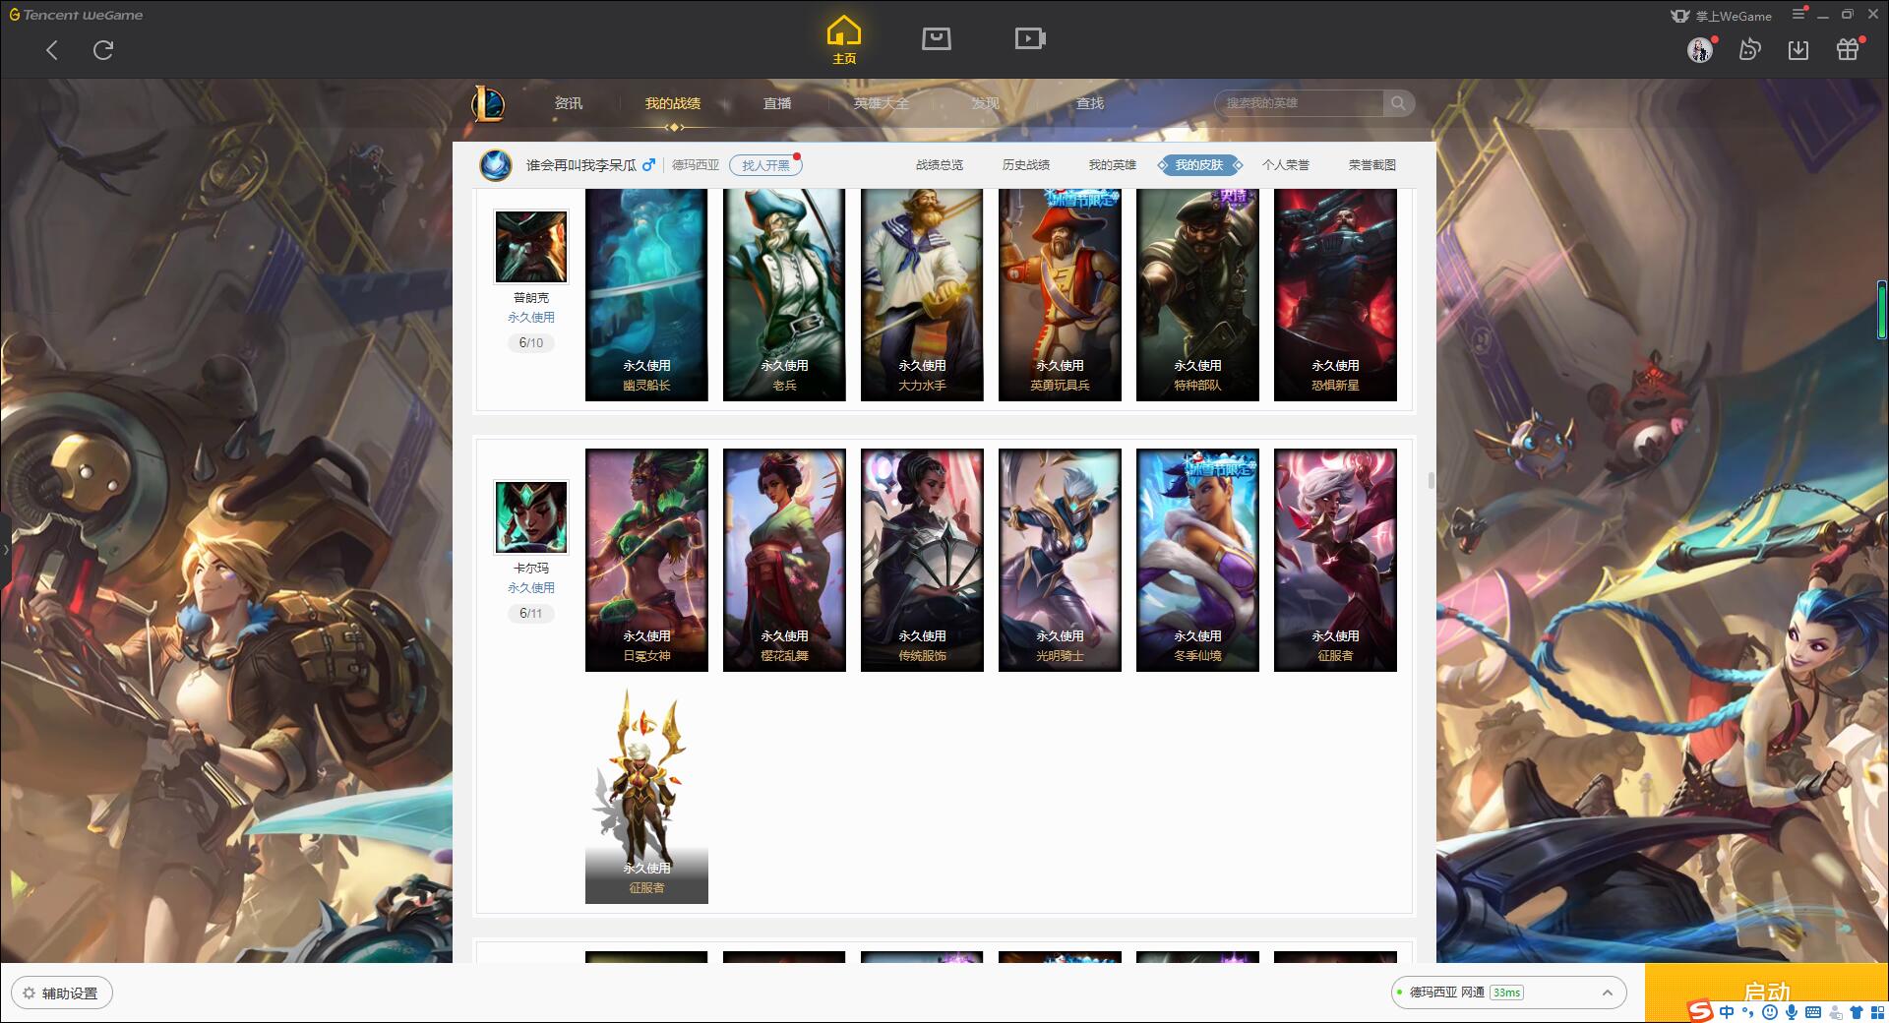Open the 掌上WeGame link
This screenshot has height=1023, width=1889.
pyautogui.click(x=1721, y=16)
